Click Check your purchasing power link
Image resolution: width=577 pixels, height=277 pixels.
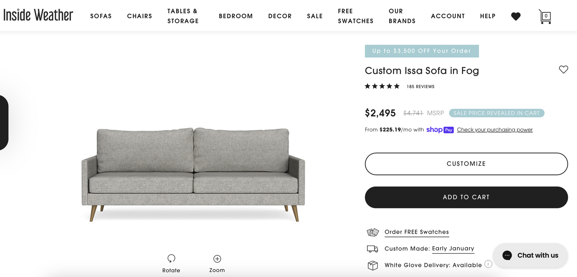(495, 129)
